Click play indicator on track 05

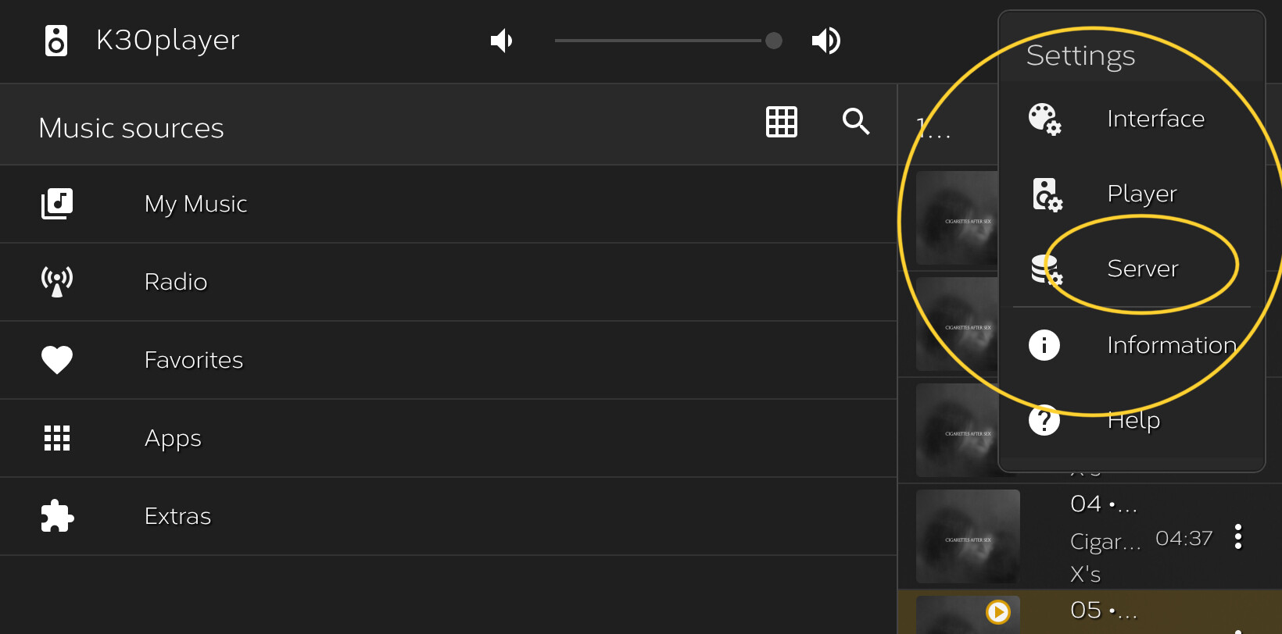pyautogui.click(x=997, y=612)
